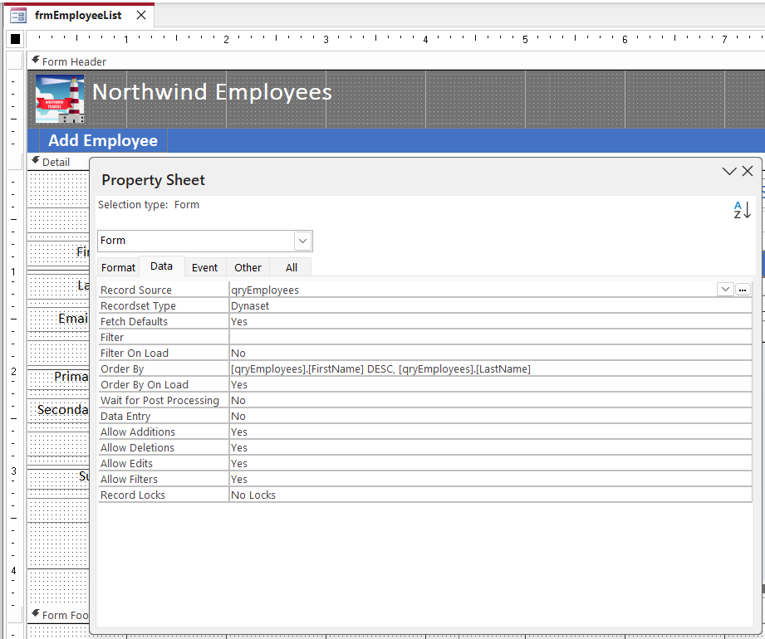Viewport: 765px width, 639px height.
Task: Open the Record Source query builder ellipsis button
Action: point(742,290)
